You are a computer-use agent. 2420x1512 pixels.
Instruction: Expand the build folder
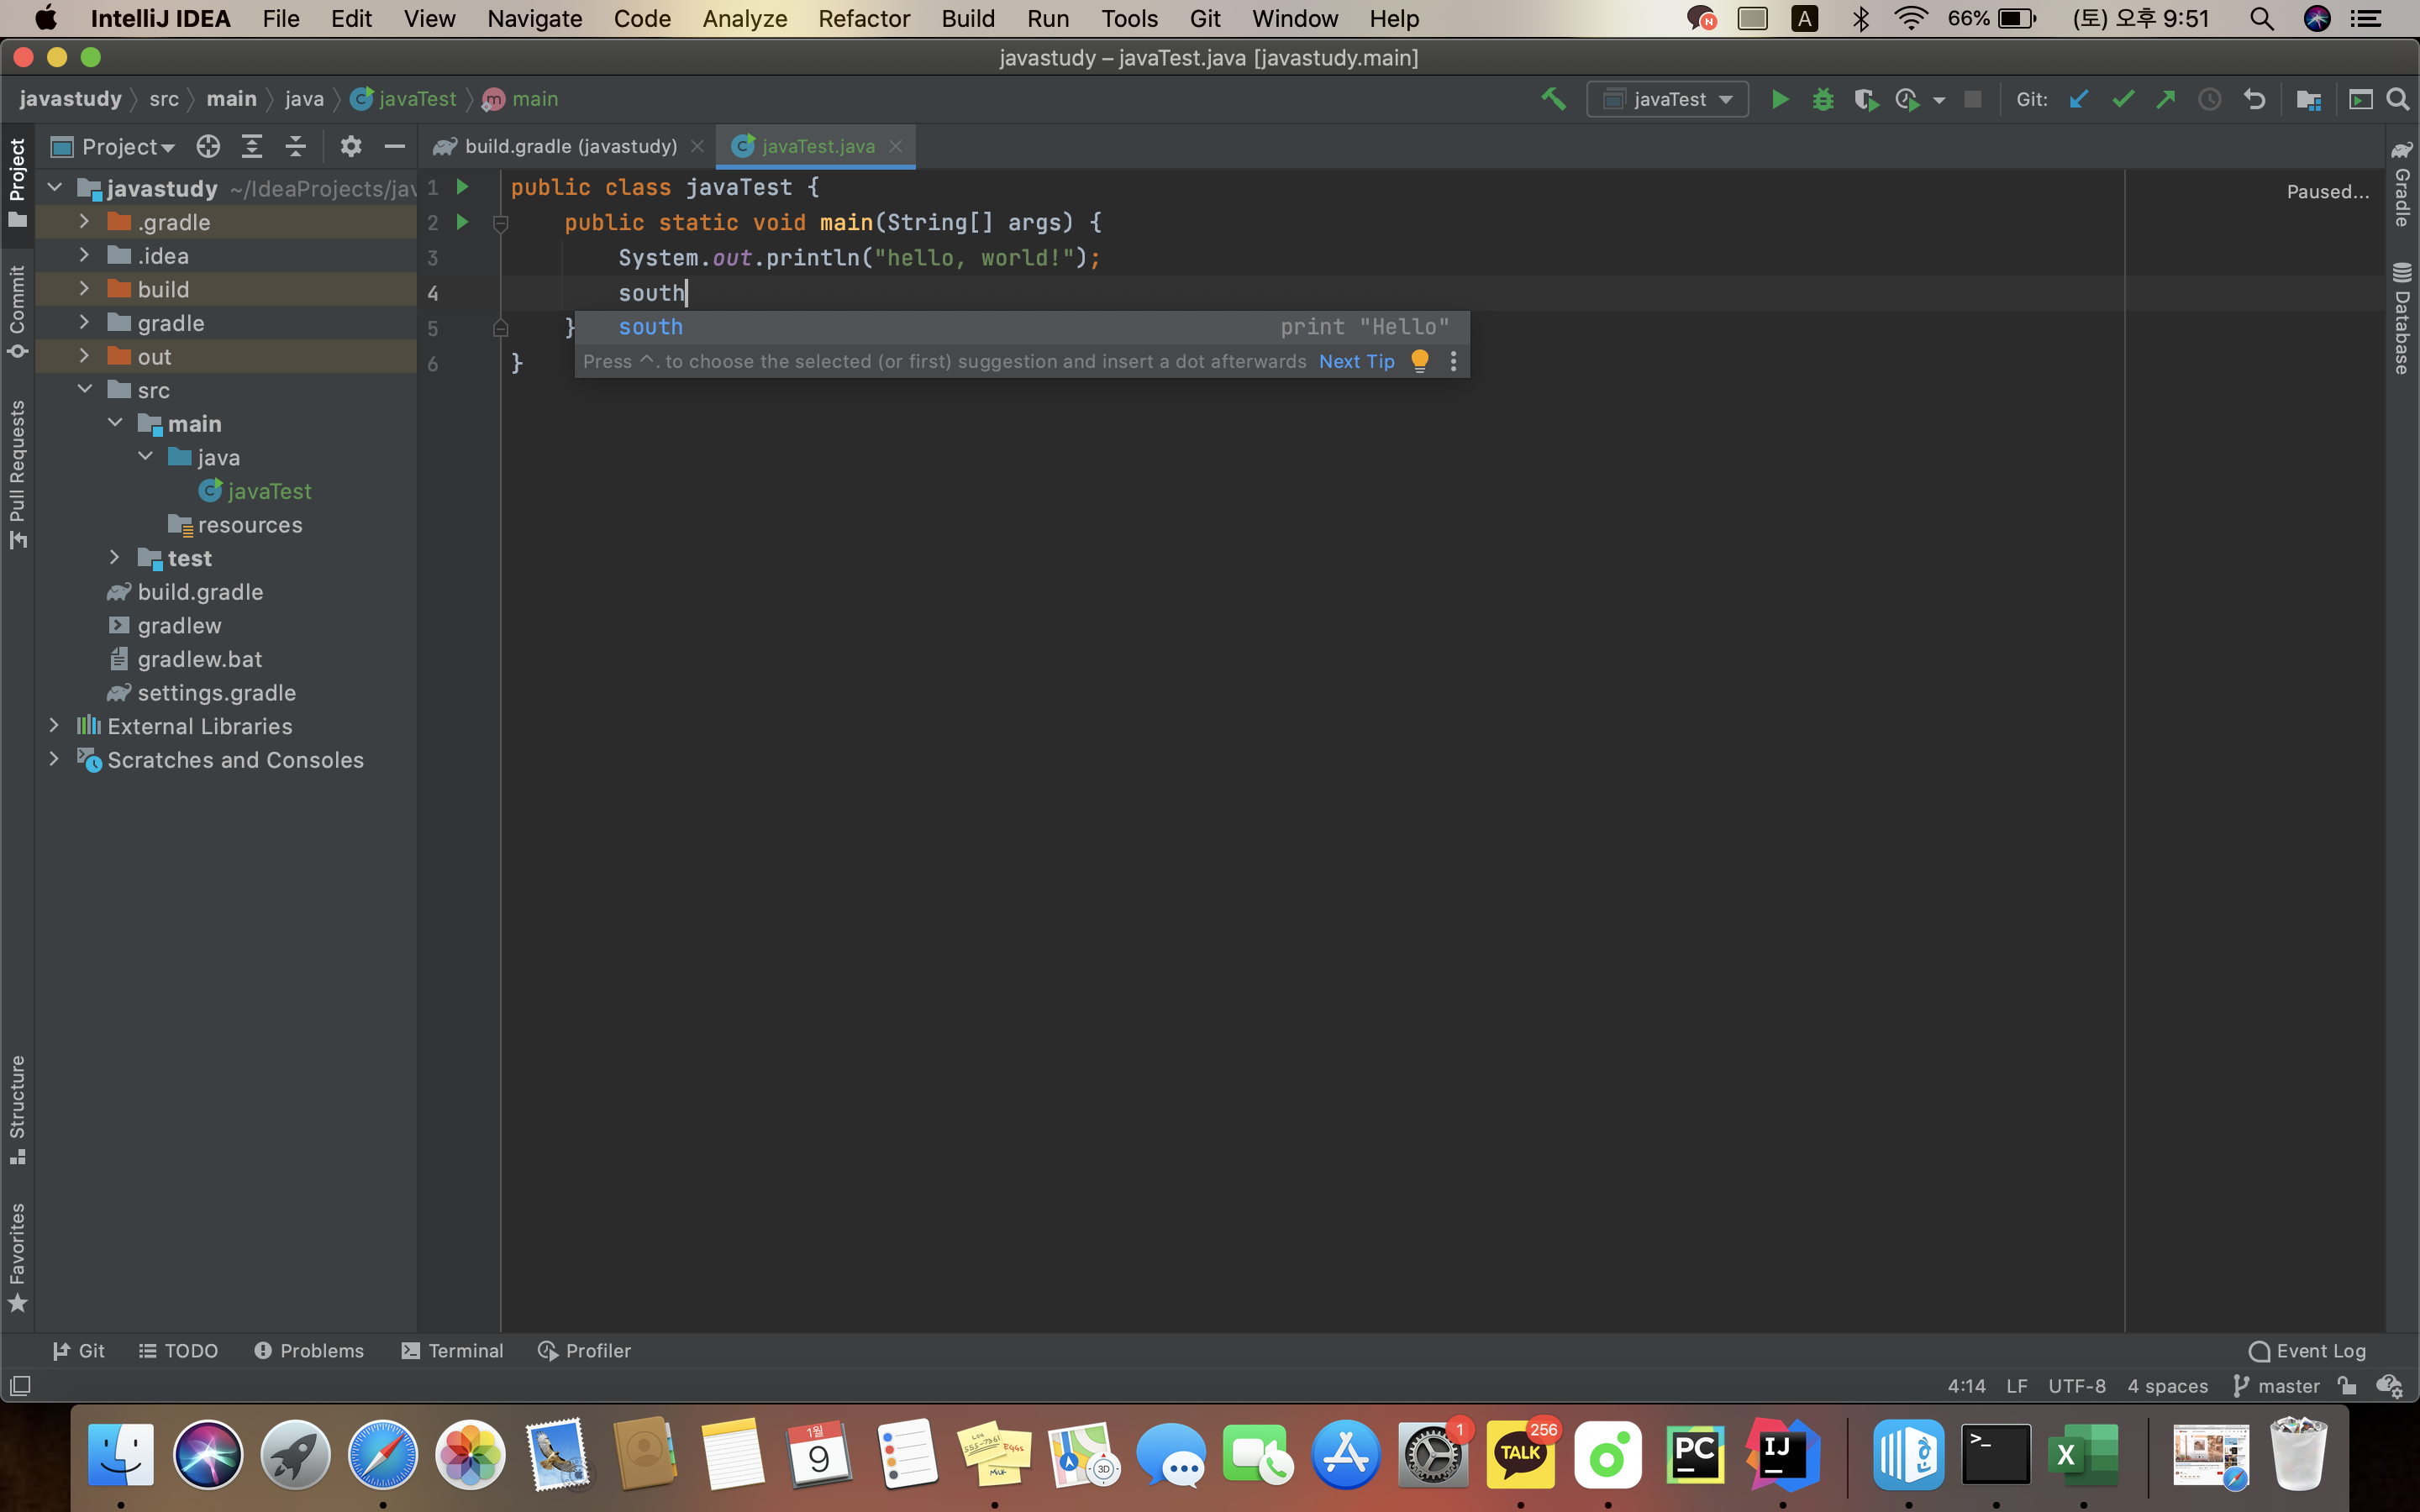tap(85, 289)
